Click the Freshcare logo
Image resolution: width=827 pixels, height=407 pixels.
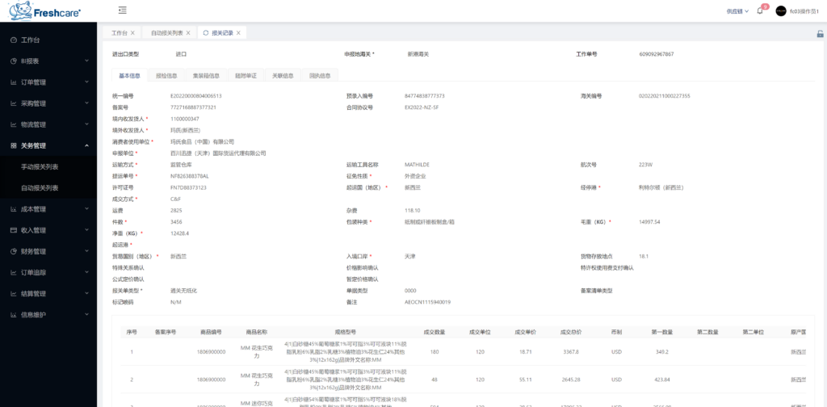pyautogui.click(x=45, y=10)
